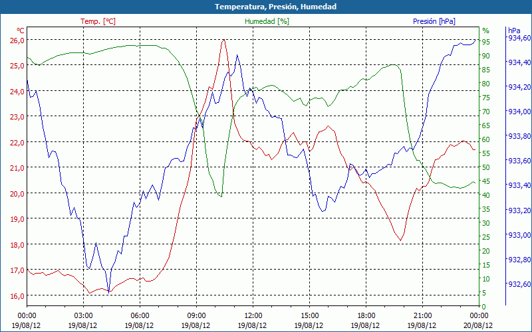Click the red '°C' axis unit label
Screen dimensions: 532x332
(x=21, y=31)
